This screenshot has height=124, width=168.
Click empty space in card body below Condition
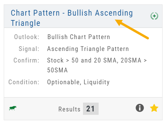(x=83, y=91)
